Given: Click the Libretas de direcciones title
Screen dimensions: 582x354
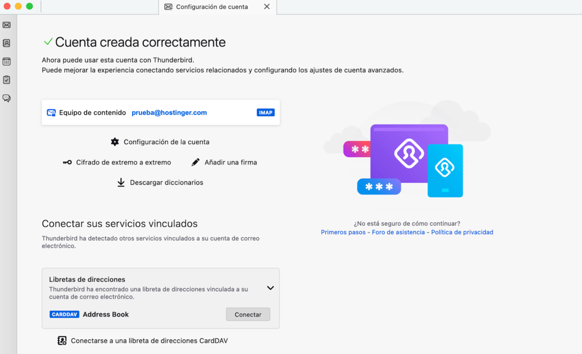Looking at the screenshot, I should point(87,280).
